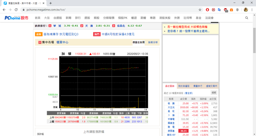Open the 法說會 menu item
Viewport: 256px width, 136px height.
(x=209, y=18)
